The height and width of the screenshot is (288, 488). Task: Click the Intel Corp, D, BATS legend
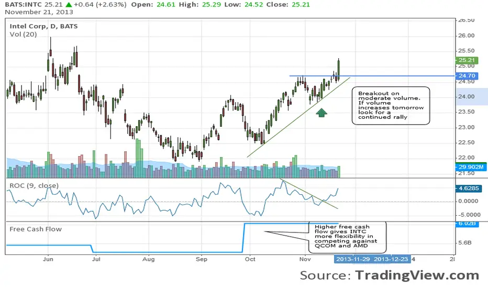coord(43,26)
